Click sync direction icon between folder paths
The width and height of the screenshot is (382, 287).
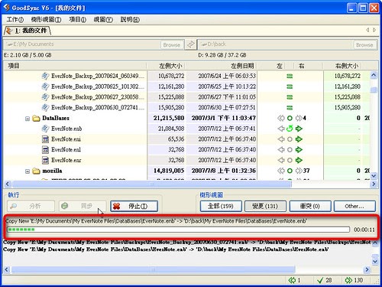[190, 44]
